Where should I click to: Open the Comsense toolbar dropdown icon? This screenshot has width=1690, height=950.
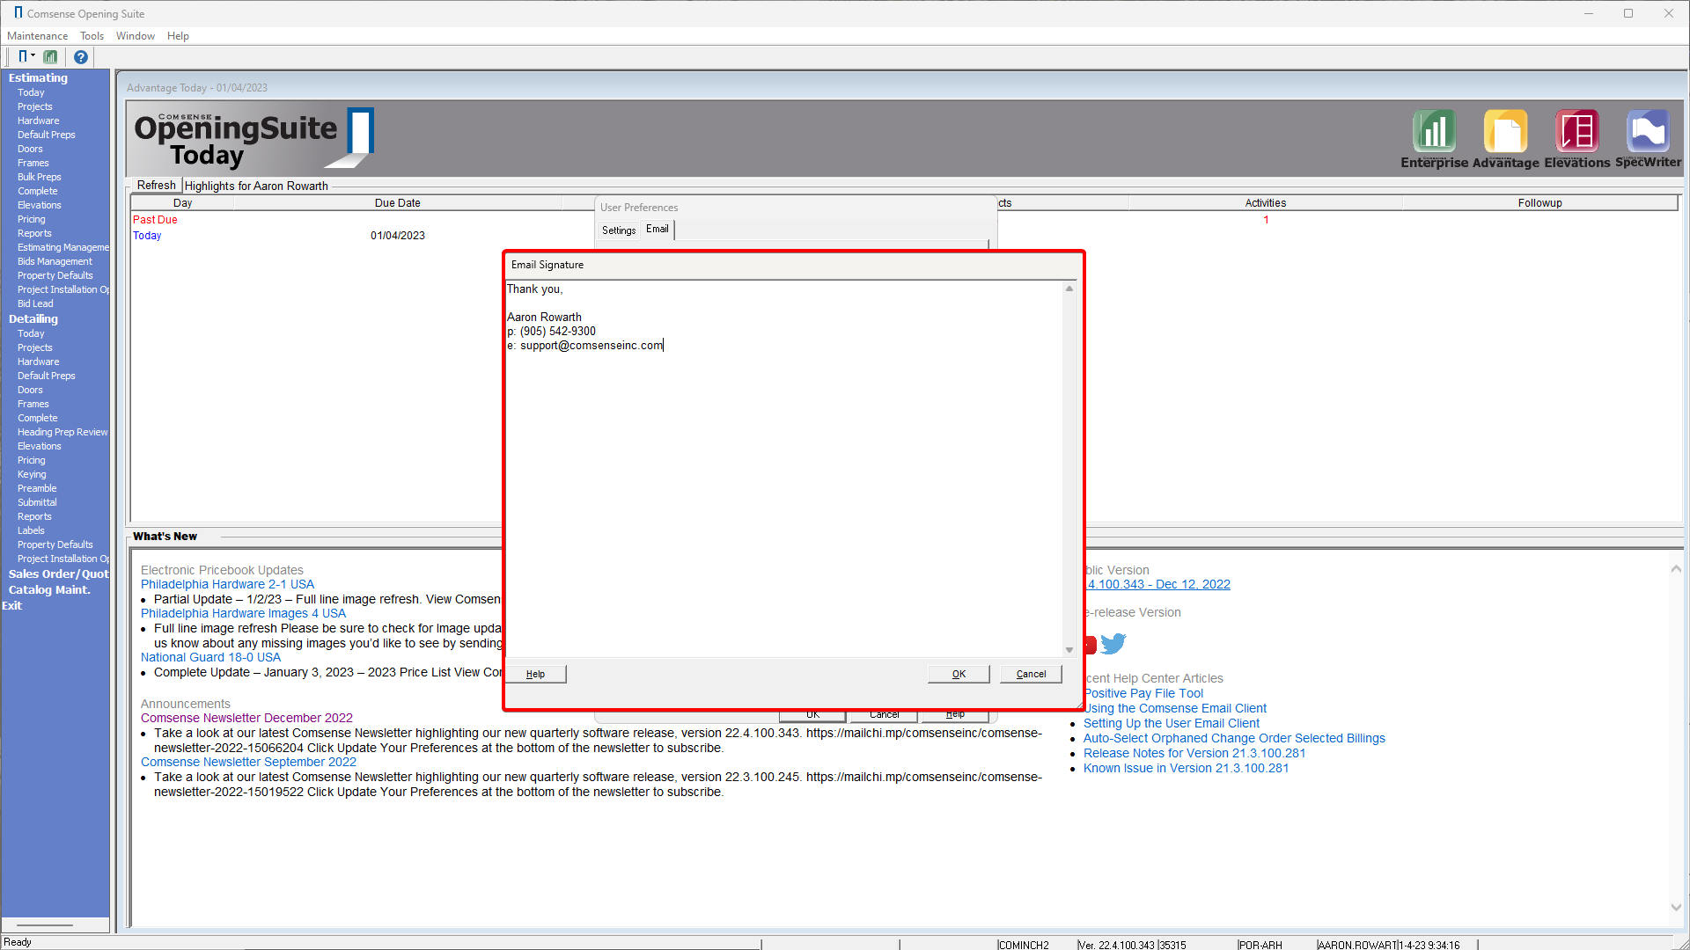click(26, 57)
